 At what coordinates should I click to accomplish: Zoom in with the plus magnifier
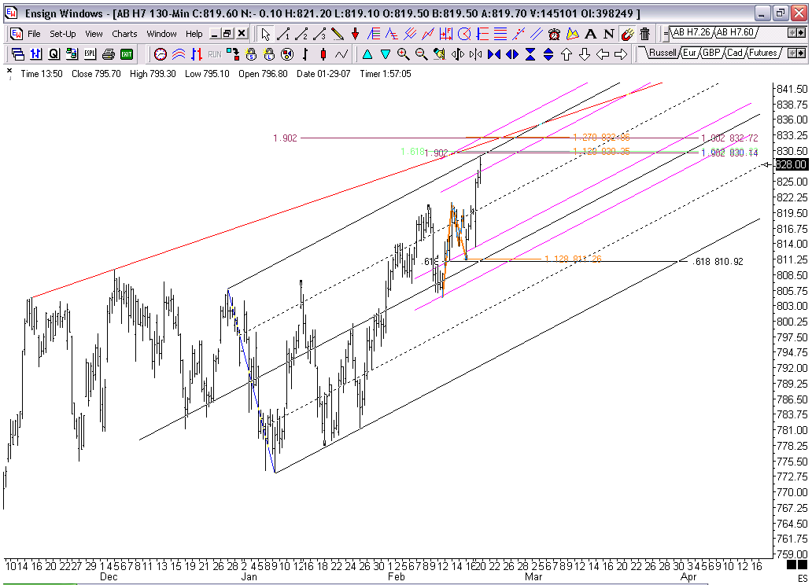pos(404,53)
